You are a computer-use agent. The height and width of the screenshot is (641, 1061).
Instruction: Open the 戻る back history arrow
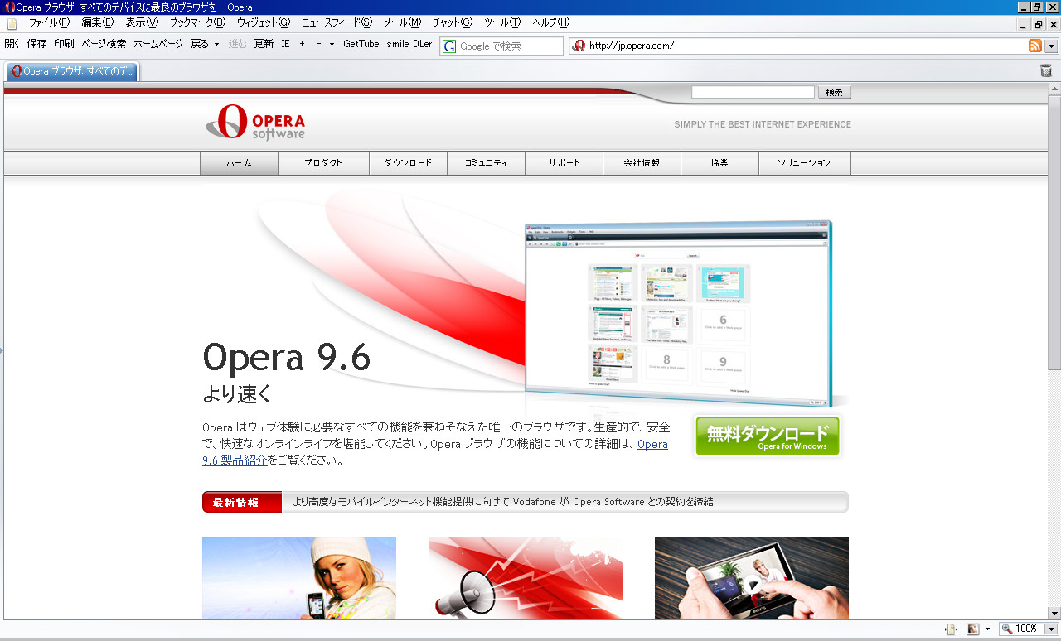tap(216, 45)
